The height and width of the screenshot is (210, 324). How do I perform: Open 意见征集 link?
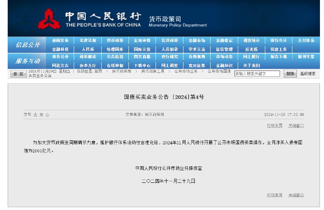(x=197, y=65)
